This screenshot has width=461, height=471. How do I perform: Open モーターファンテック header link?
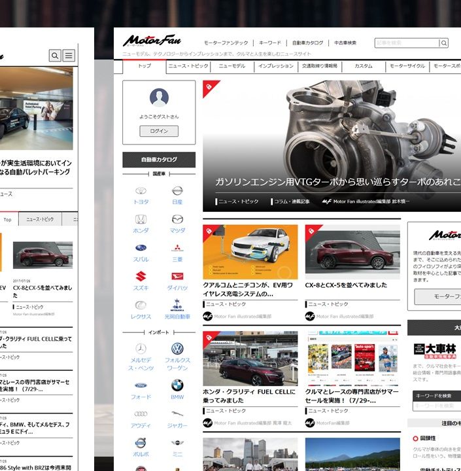[x=226, y=43]
